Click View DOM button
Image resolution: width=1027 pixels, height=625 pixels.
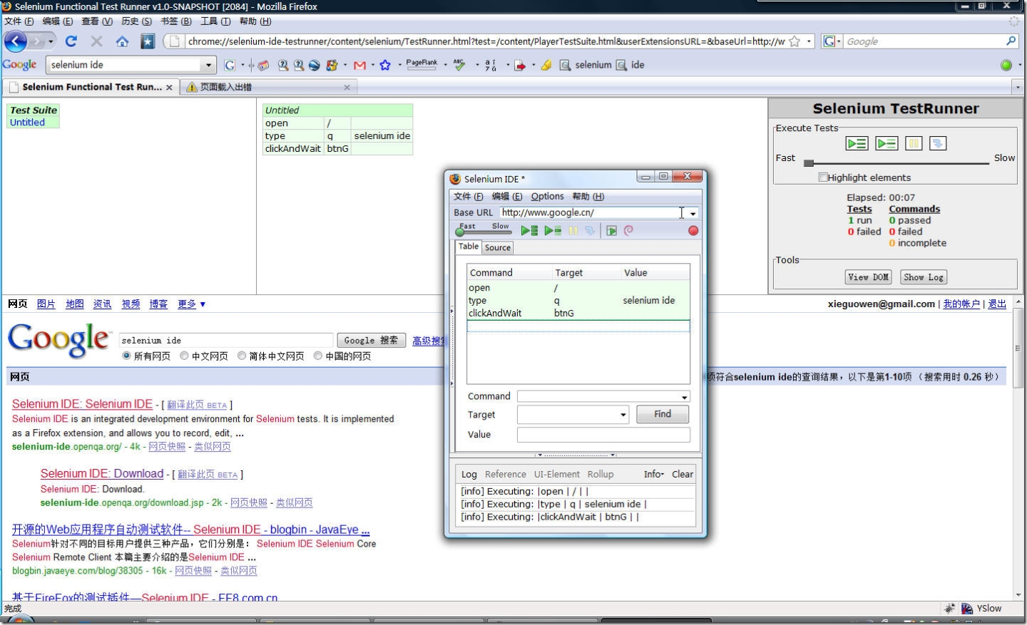coord(868,277)
